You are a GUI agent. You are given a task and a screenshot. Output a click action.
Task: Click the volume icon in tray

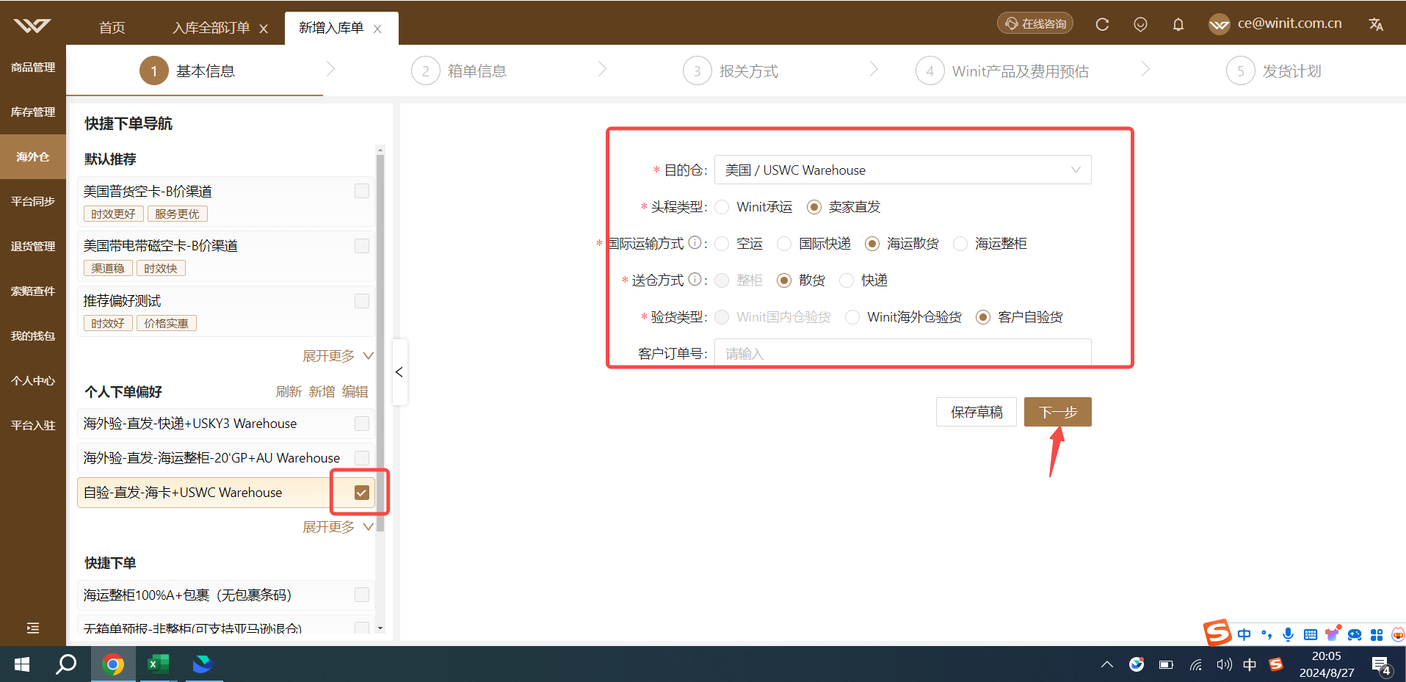pyautogui.click(x=1223, y=665)
